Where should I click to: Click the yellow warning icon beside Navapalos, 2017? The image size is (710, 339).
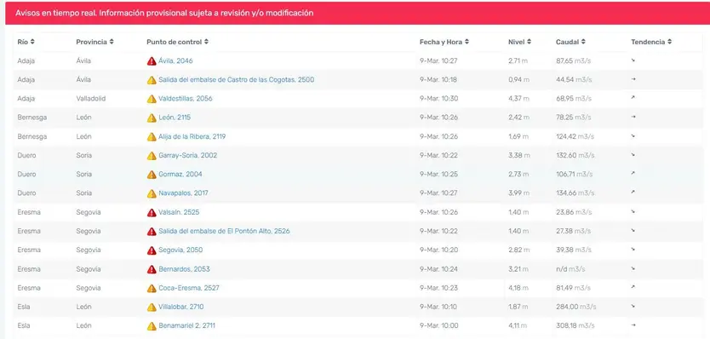152,193
